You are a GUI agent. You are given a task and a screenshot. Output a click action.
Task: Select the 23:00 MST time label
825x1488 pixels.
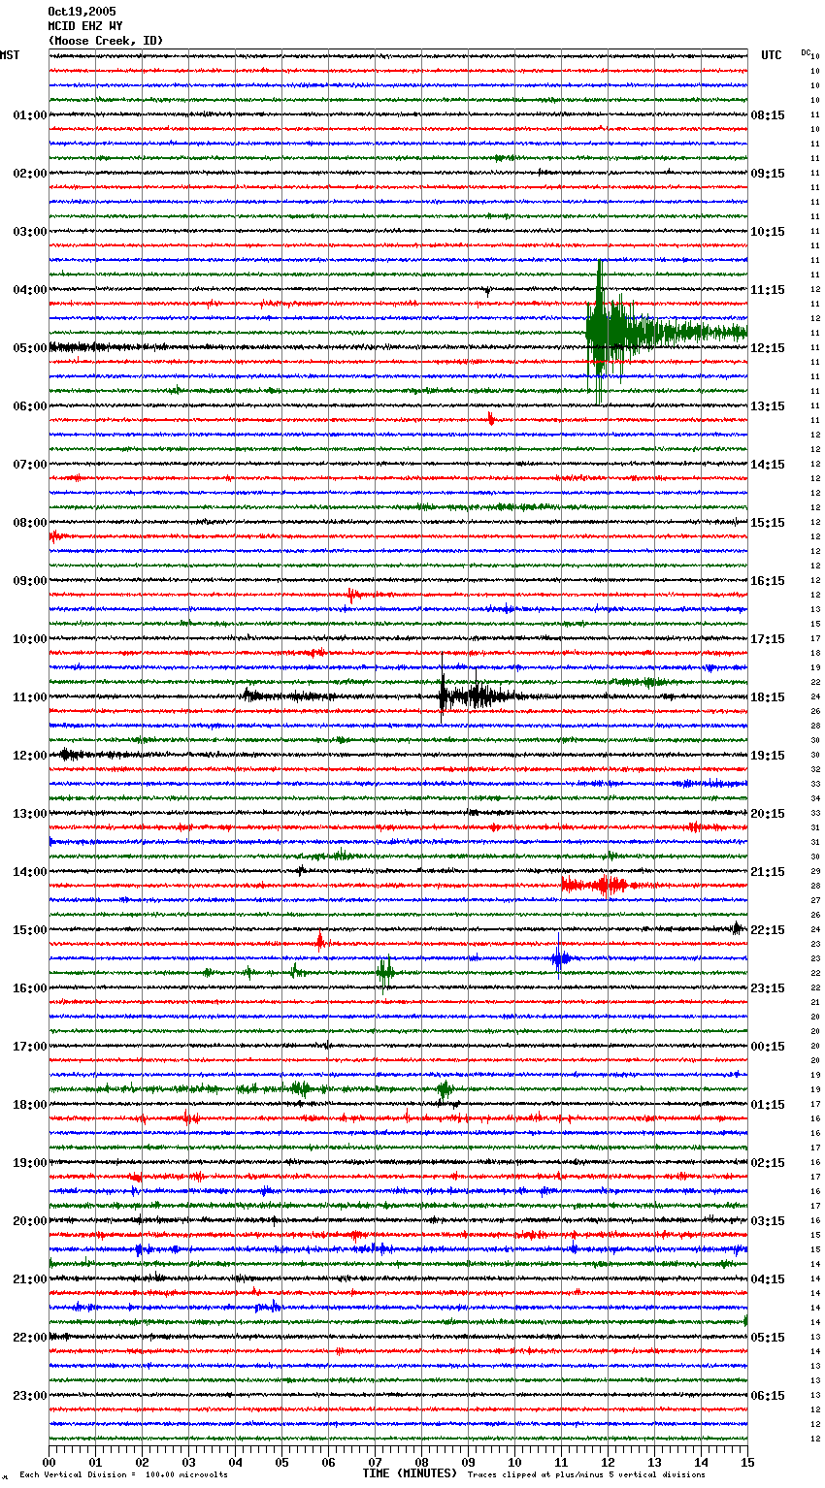coord(30,1396)
